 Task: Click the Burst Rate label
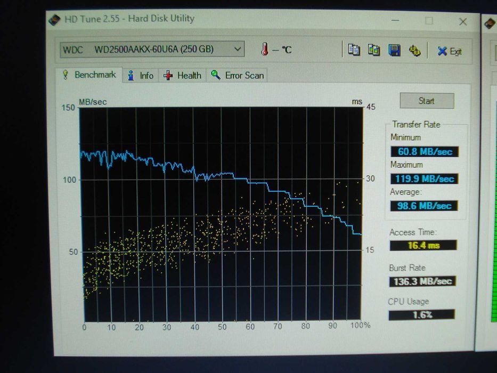coord(407,268)
